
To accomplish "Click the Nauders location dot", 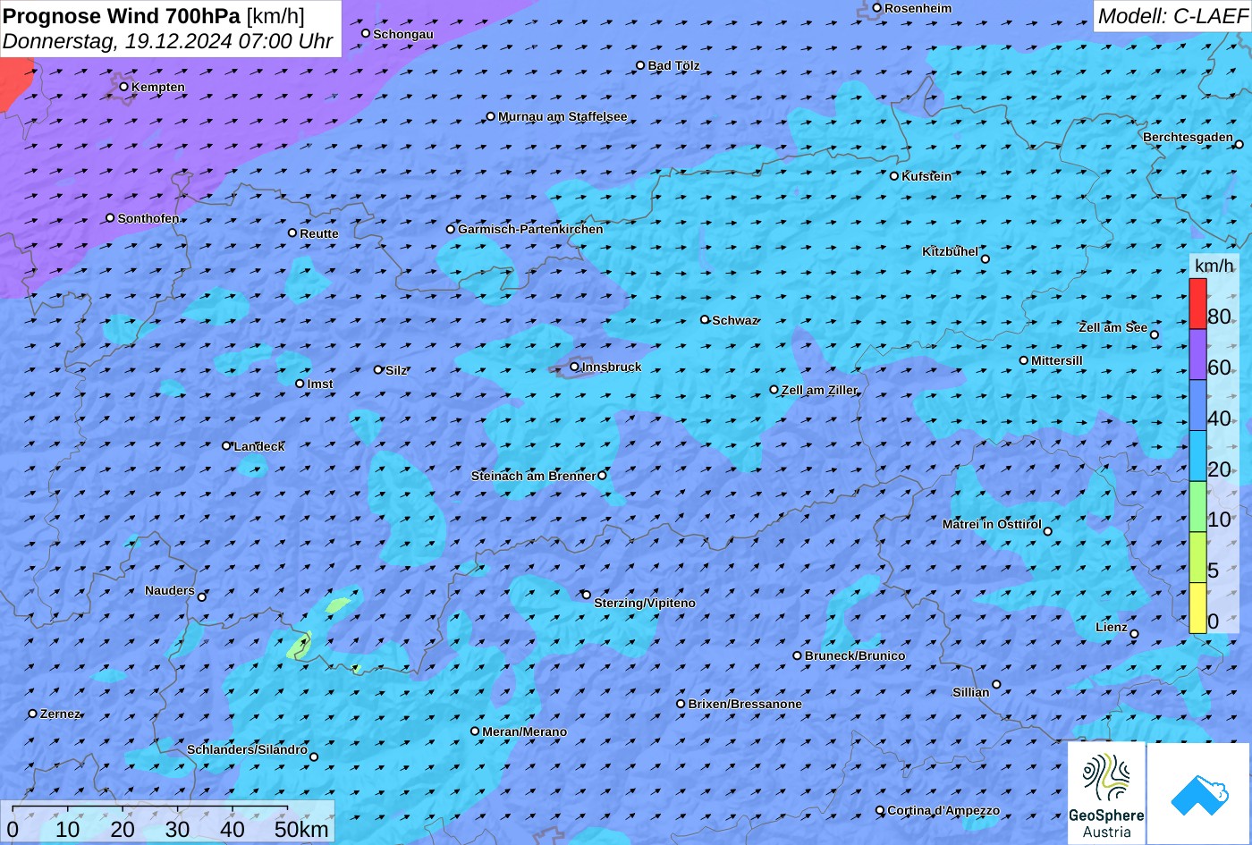I will click(202, 597).
